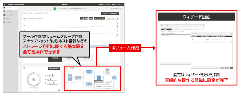The image size is (240, 96).
Task: Click the host name input field in the wizard
Action: [176, 35]
